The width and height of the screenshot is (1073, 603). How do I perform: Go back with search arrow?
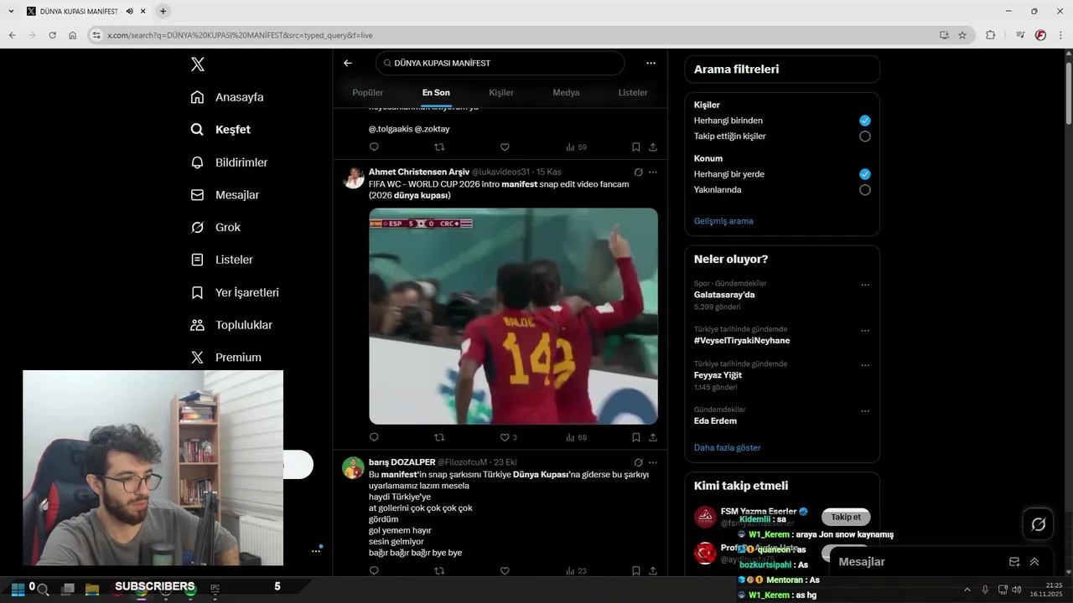pos(348,63)
